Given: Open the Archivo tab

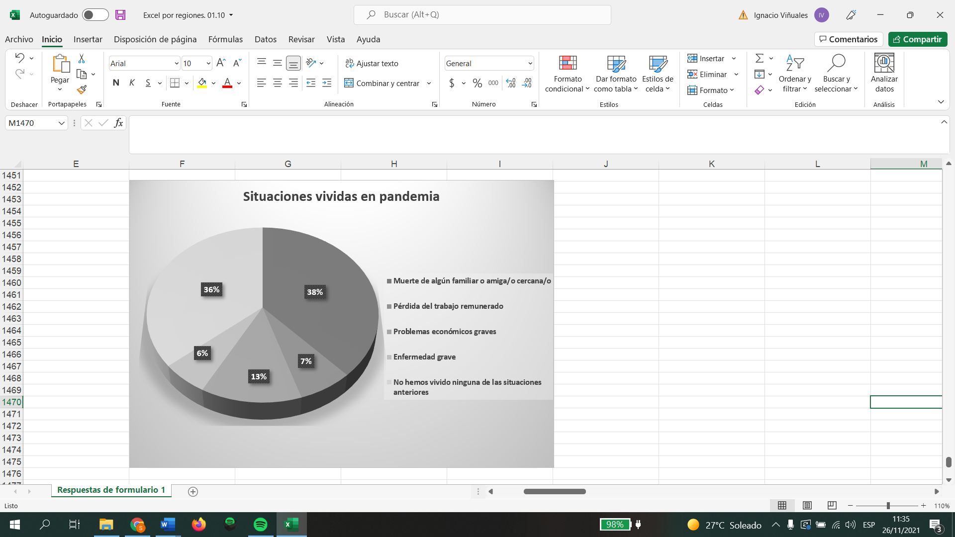Looking at the screenshot, I should 19,39.
